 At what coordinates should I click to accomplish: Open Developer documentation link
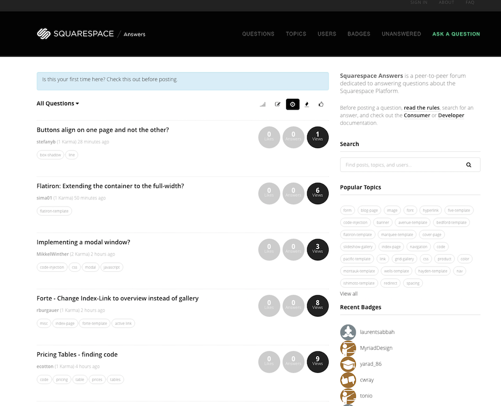click(451, 115)
